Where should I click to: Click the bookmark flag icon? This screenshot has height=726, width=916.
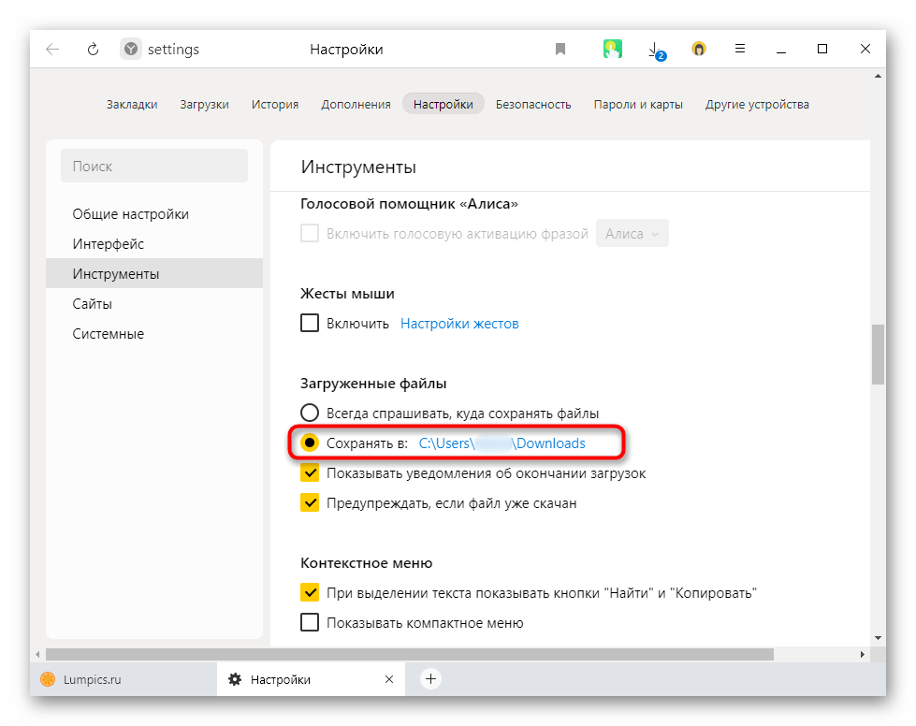560,50
